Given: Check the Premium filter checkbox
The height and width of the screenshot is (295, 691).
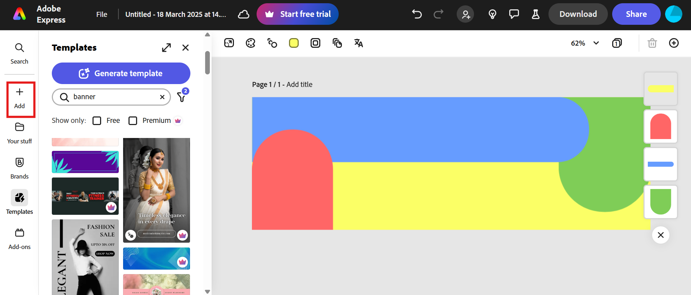Looking at the screenshot, I should (133, 121).
